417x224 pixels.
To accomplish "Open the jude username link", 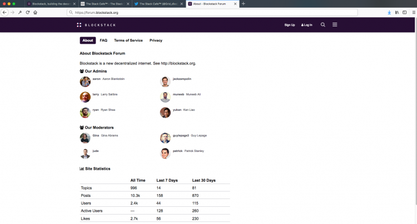I will 96,151.
